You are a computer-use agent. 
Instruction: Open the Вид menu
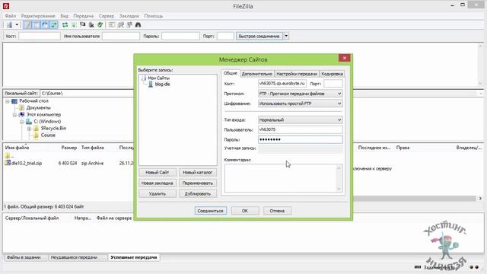[x=64, y=16]
